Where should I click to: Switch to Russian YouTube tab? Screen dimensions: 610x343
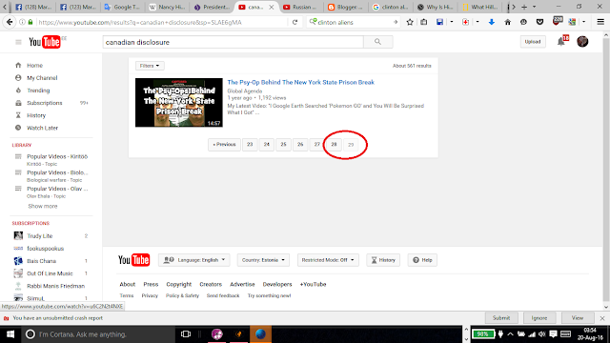(x=301, y=7)
